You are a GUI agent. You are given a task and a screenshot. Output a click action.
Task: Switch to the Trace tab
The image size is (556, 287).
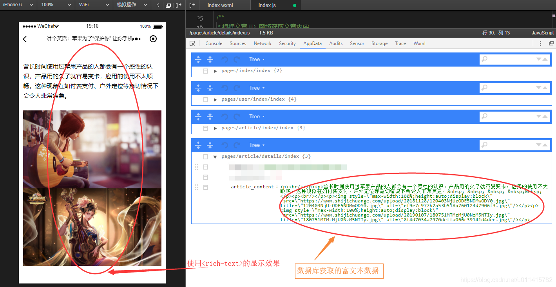tap(400, 43)
